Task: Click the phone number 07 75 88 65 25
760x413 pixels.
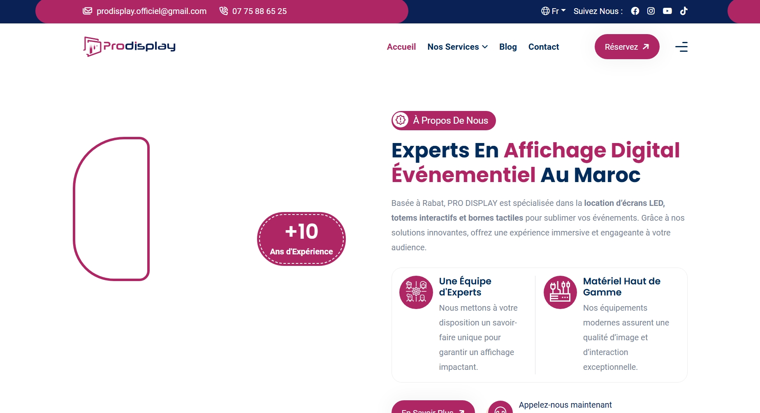Action: coord(260,11)
